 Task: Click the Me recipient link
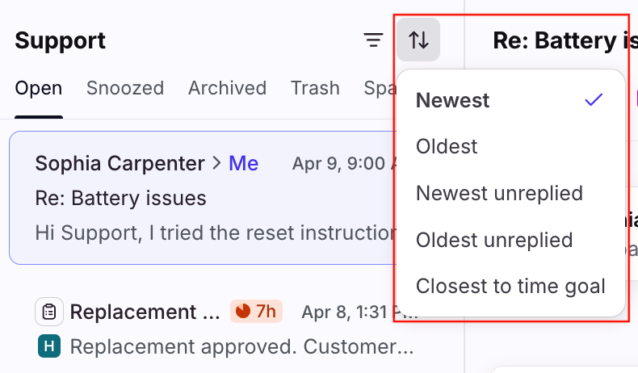click(243, 164)
